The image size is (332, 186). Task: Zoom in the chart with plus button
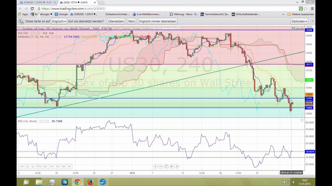coord(171,166)
